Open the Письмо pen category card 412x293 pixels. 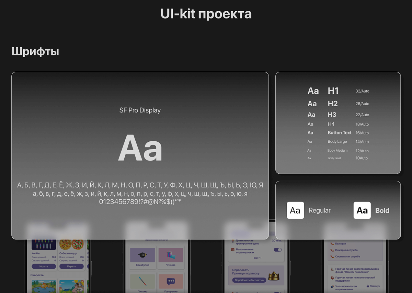[x=142, y=283]
